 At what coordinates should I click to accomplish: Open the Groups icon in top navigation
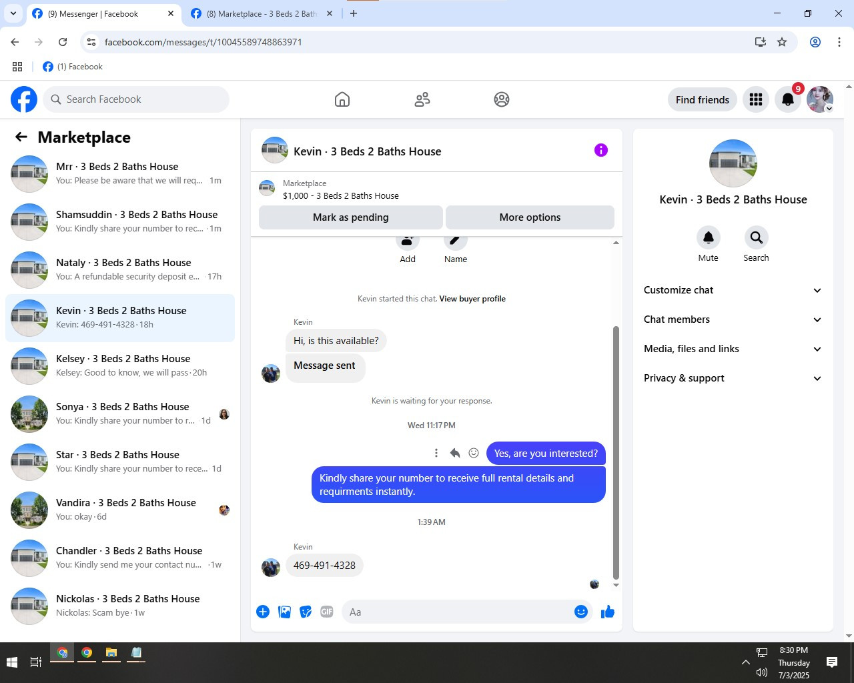coord(502,99)
